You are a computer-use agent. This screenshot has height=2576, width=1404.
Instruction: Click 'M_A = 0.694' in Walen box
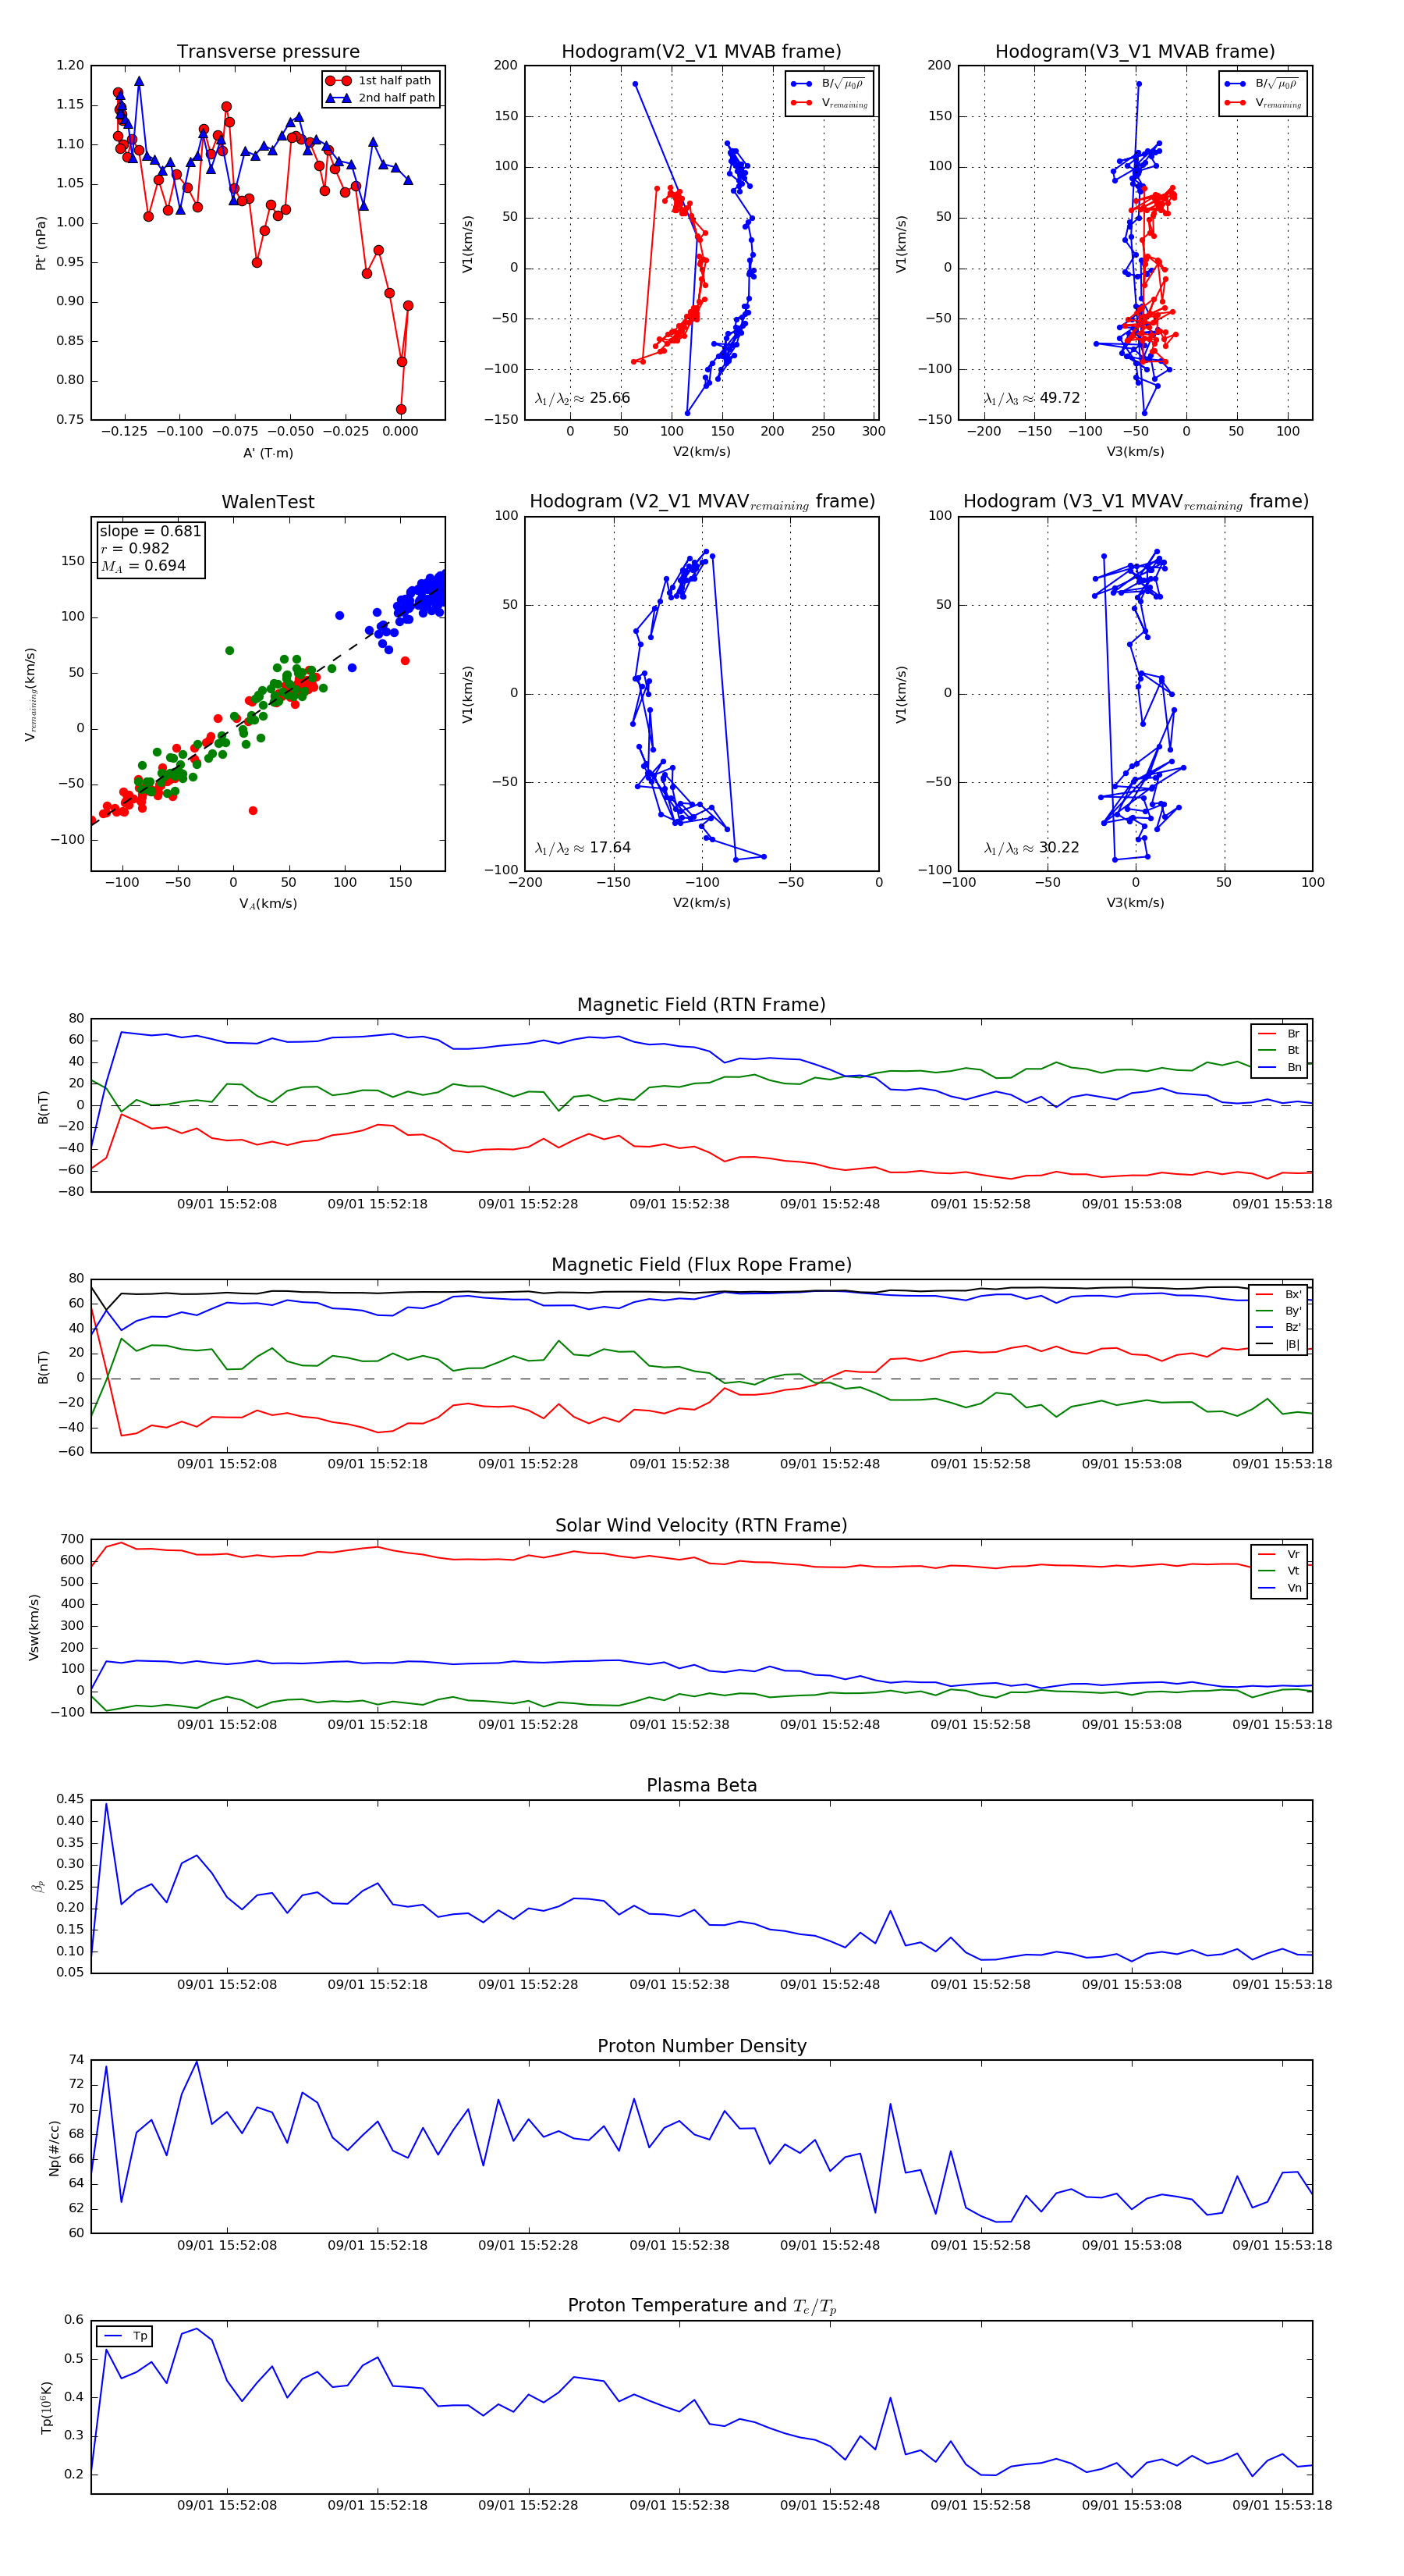pos(143,566)
